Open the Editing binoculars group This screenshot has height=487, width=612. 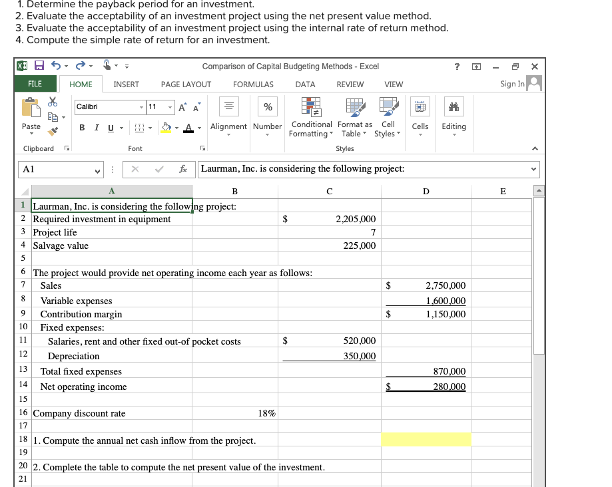point(454,106)
